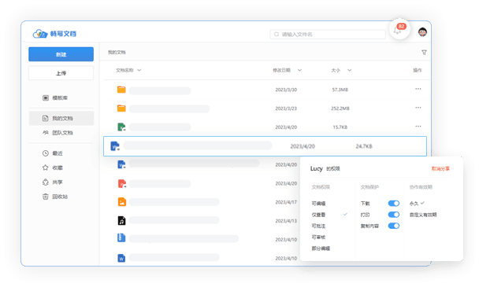This screenshot has width=479, height=287.
Task: Click the 上传 upload button
Action: pos(61,73)
